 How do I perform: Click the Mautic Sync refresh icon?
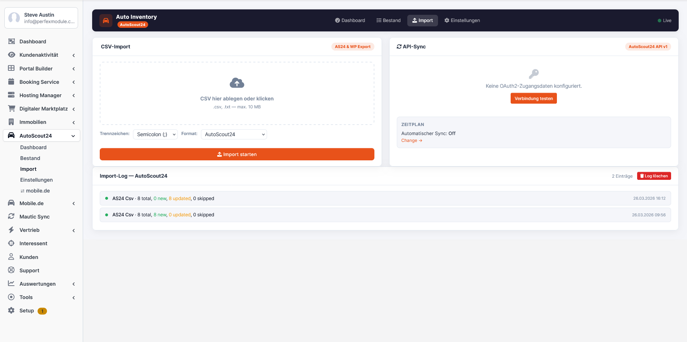12,217
